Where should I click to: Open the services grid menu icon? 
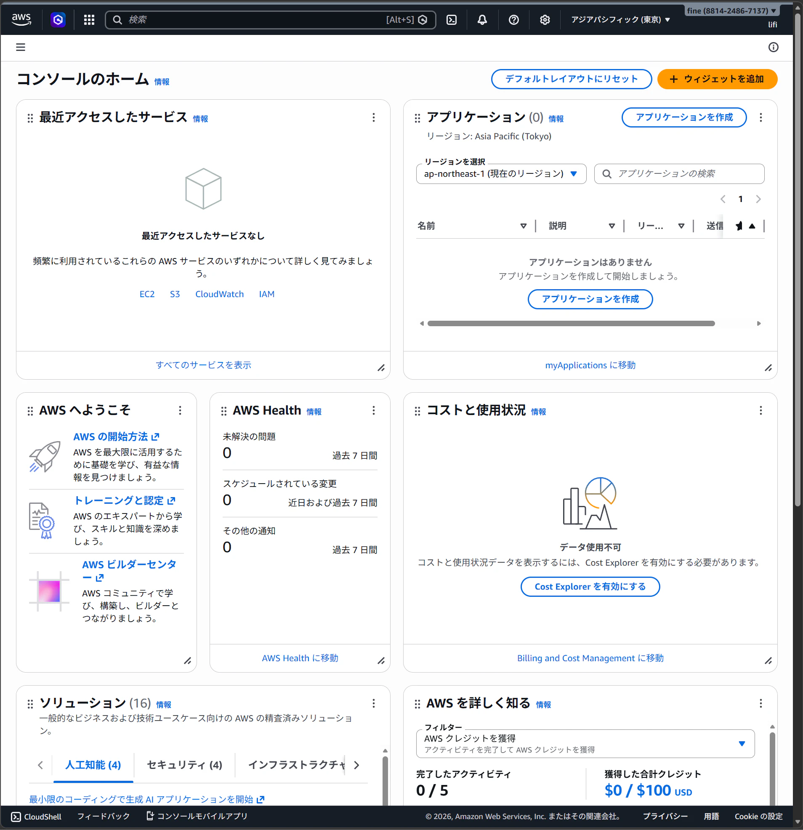[x=89, y=19]
